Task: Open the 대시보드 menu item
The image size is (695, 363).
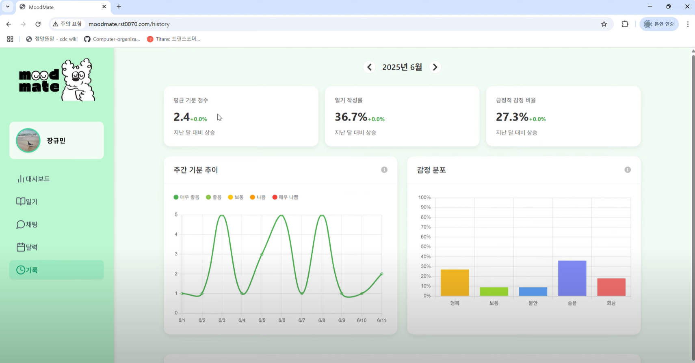Action: click(33, 179)
